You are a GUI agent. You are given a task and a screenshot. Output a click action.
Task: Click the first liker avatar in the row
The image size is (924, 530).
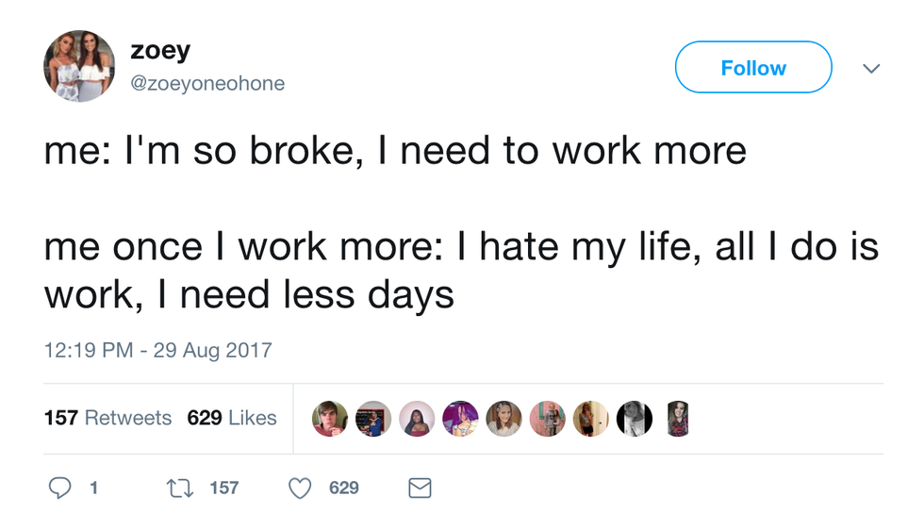coord(330,418)
